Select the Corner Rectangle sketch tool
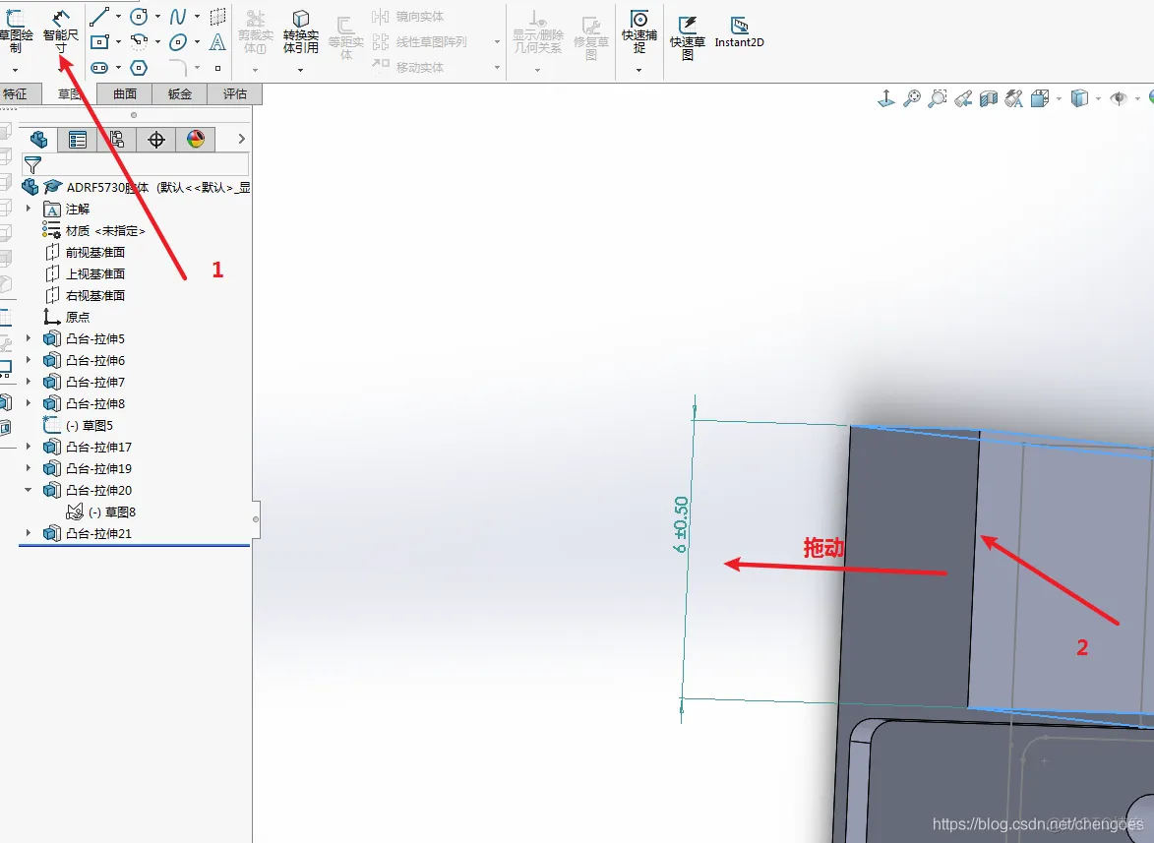 [99, 42]
